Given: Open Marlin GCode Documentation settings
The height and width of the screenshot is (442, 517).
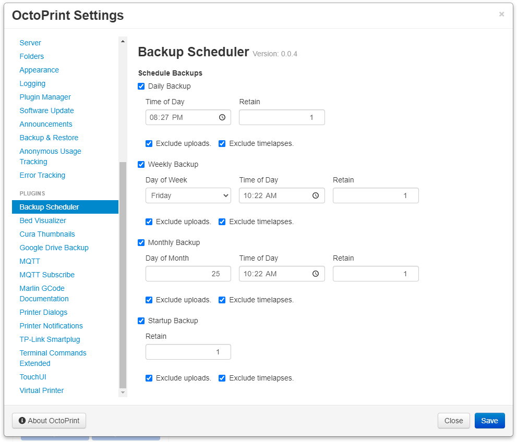Looking at the screenshot, I should tap(44, 293).
